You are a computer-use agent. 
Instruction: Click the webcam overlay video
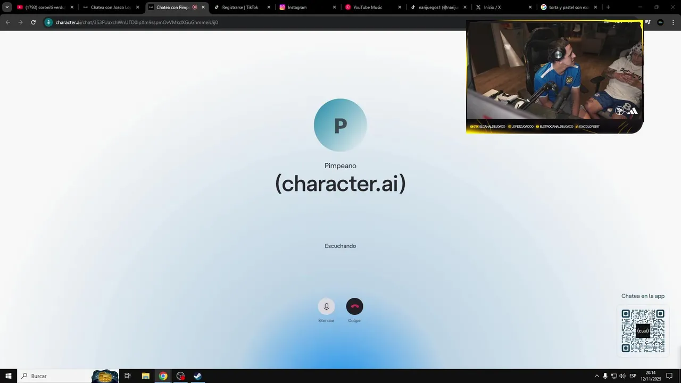pyautogui.click(x=555, y=77)
